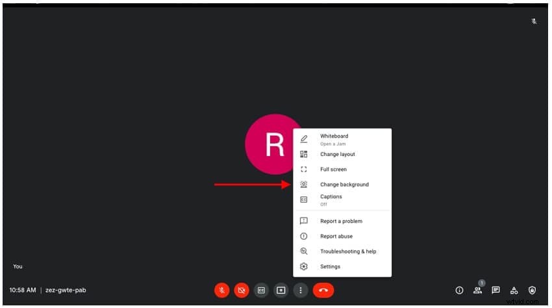Open meeting details info icon

(x=459, y=290)
